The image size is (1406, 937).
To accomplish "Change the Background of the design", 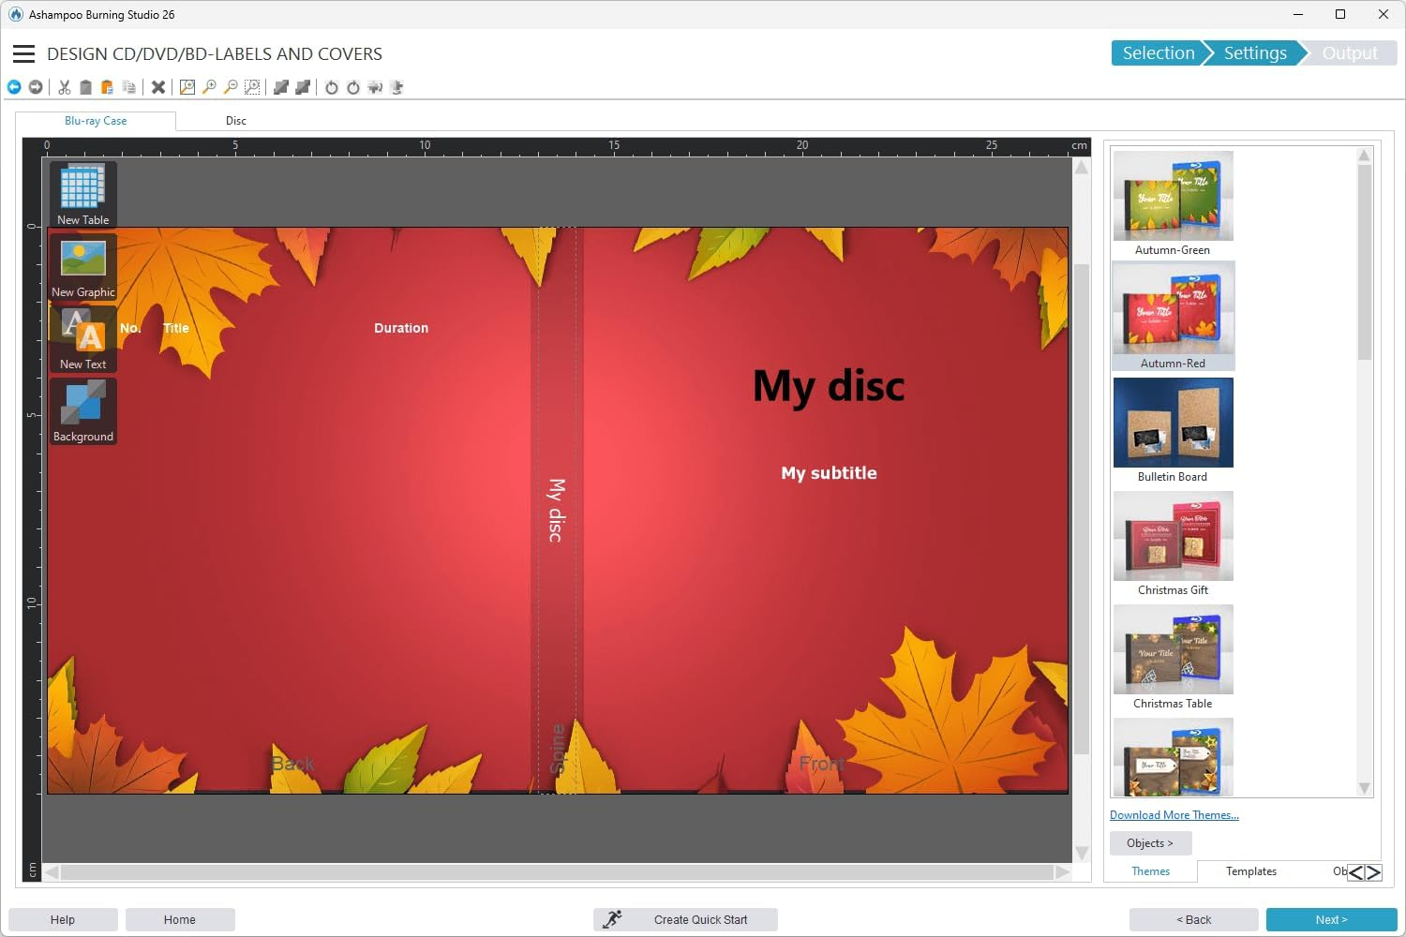I will pos(82,410).
